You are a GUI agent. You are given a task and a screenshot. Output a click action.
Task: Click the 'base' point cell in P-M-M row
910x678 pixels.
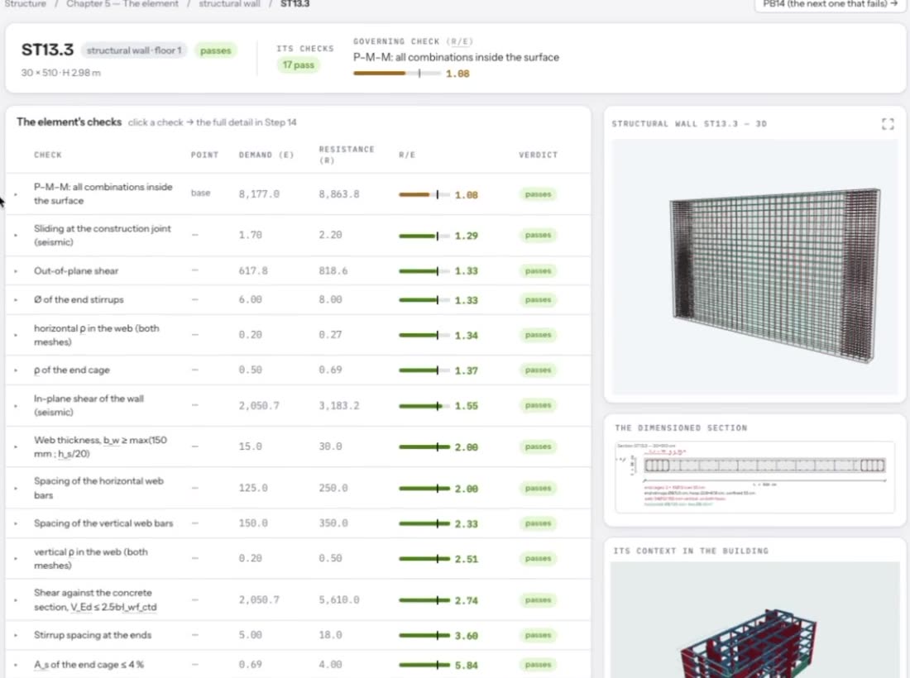coord(200,193)
